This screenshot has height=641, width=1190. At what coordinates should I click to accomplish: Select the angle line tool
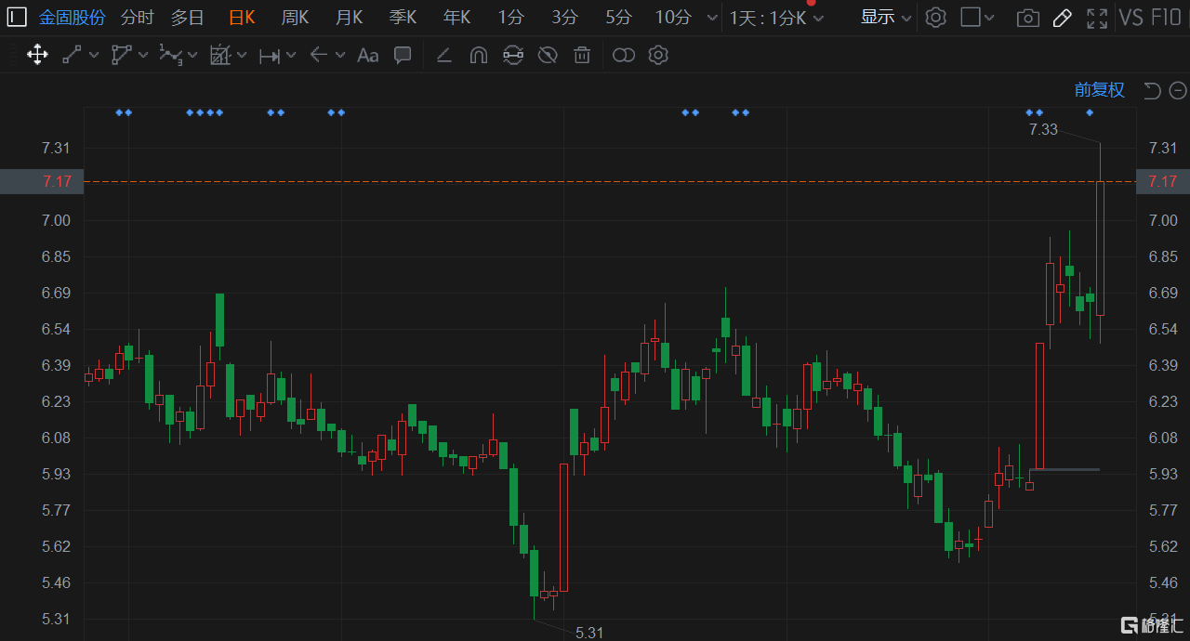pyautogui.click(x=444, y=56)
